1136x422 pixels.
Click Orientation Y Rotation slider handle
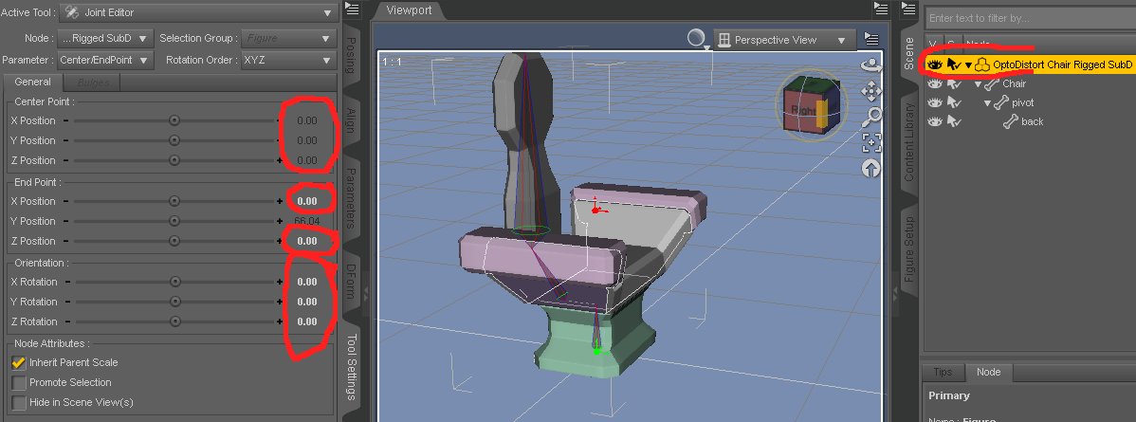tap(174, 302)
